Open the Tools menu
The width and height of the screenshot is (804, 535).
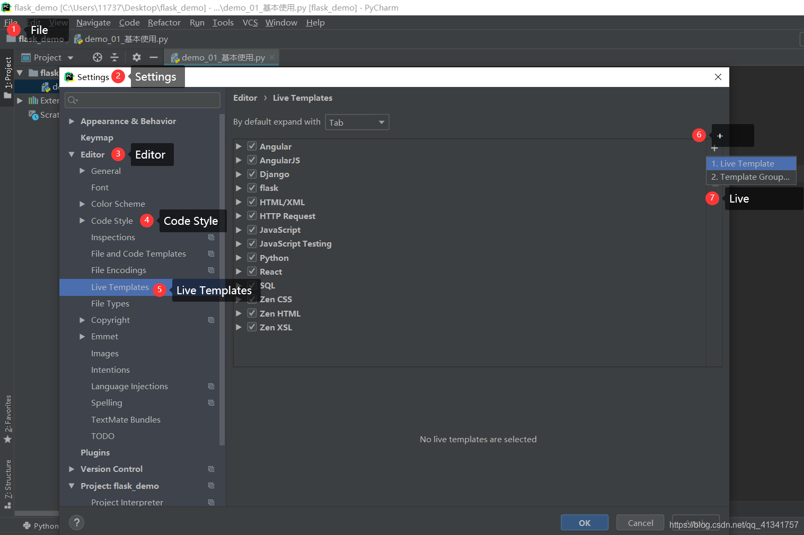[x=223, y=23]
